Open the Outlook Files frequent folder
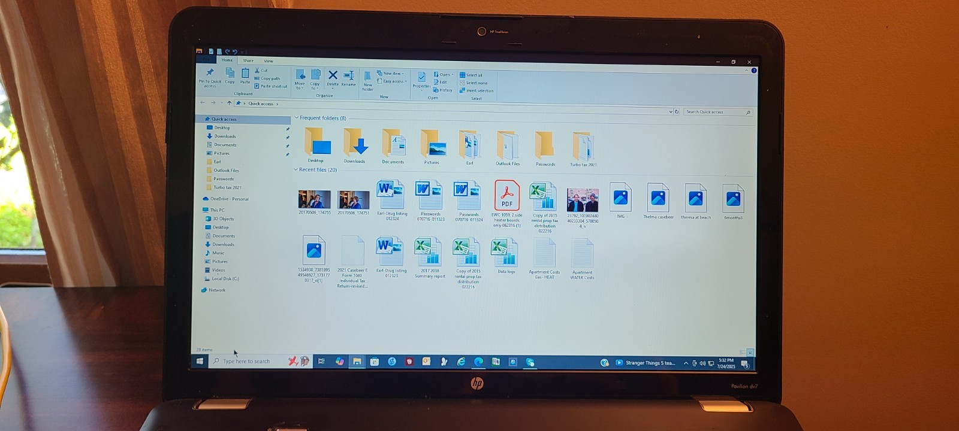 click(x=508, y=148)
